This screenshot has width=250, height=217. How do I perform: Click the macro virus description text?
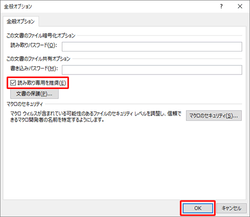[95, 116]
